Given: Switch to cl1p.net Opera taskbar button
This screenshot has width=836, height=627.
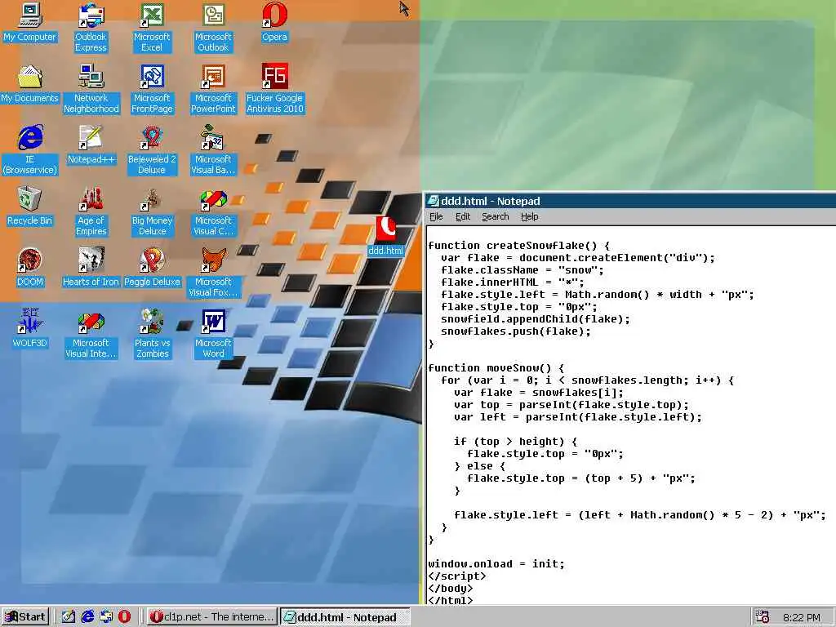Looking at the screenshot, I should 211,617.
